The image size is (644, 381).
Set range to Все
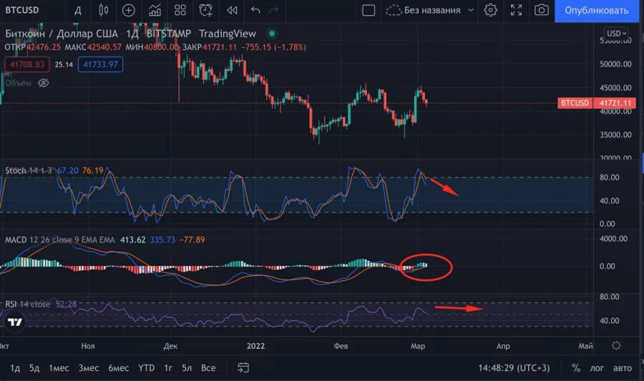tap(208, 368)
